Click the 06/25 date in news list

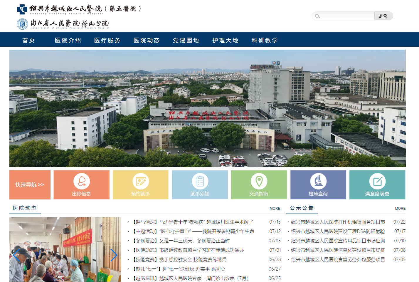275,278
